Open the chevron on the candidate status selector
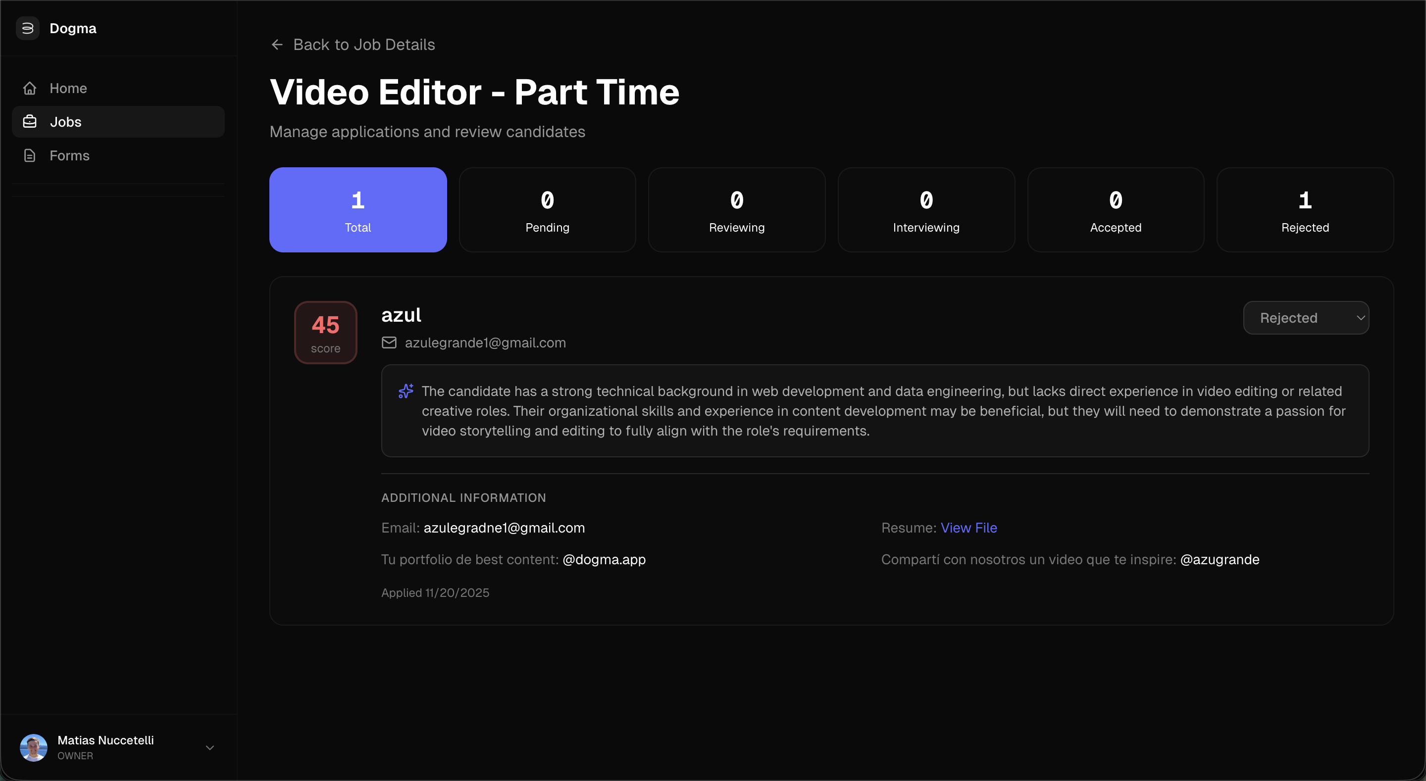This screenshot has height=781, width=1426. pos(1362,317)
